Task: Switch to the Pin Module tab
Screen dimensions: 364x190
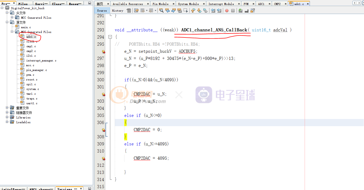Action: [160, 4]
